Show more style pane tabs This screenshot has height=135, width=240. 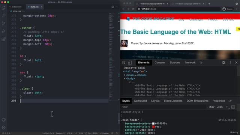pos(231,101)
